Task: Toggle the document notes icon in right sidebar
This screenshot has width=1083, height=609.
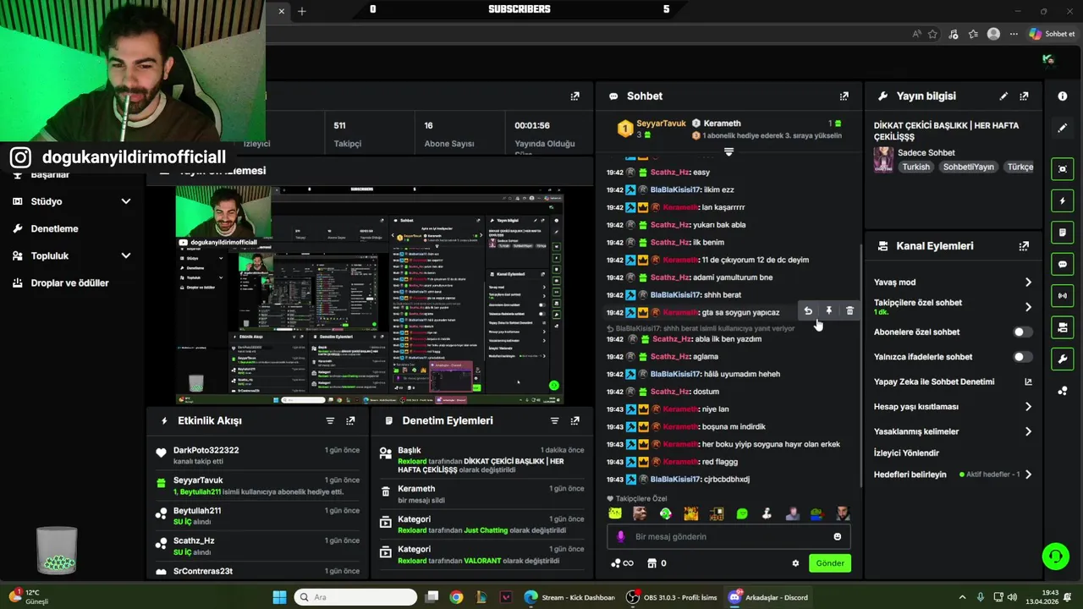Action: pos(1063,233)
